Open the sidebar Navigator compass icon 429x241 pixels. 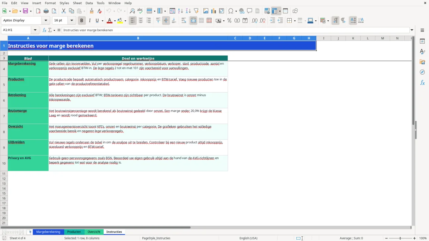coord(422,72)
